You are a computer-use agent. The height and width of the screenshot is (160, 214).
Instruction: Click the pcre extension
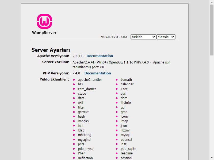(x=81, y=144)
